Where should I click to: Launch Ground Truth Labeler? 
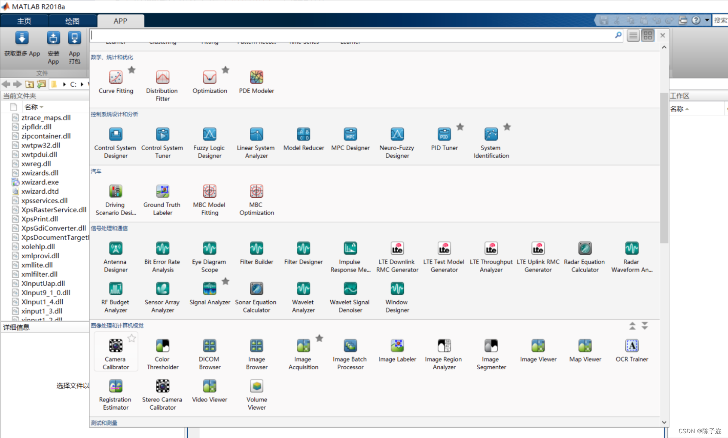pos(162,200)
